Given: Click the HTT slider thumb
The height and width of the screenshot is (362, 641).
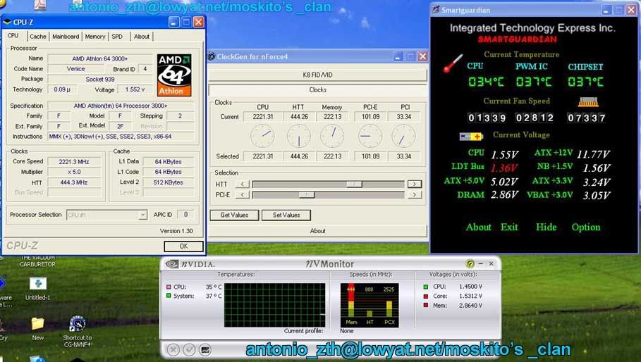Looking at the screenshot, I should pos(354,184).
